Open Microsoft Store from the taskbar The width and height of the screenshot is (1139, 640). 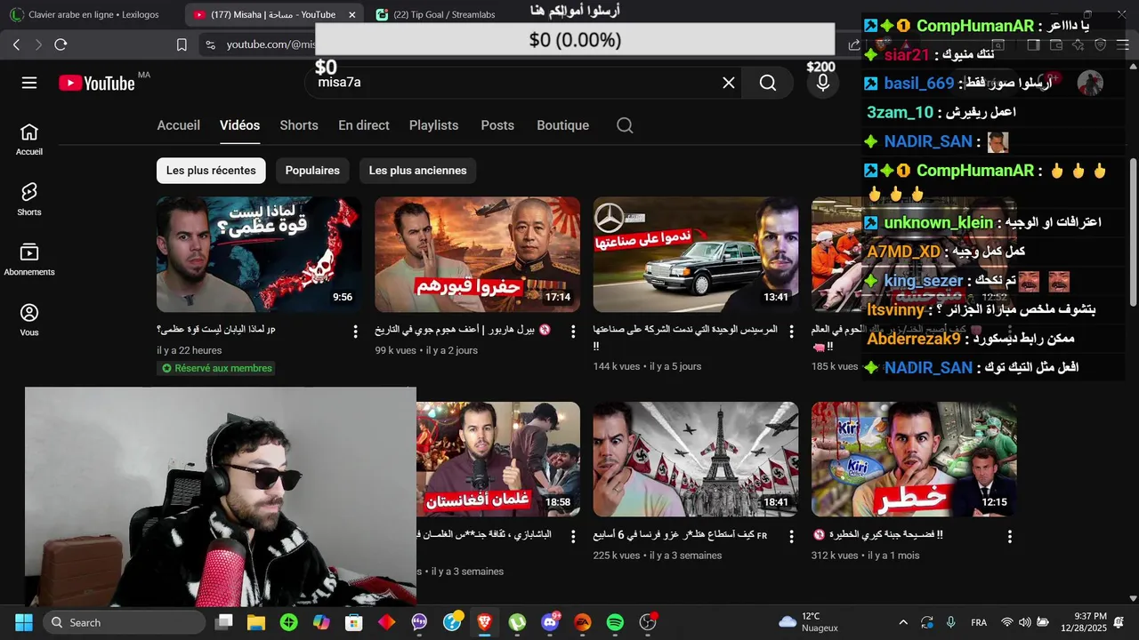click(354, 622)
